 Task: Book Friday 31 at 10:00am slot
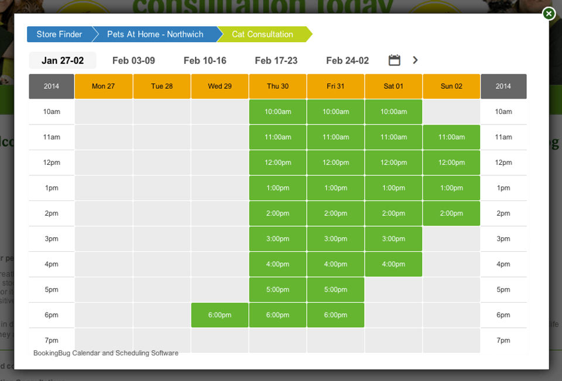336,112
